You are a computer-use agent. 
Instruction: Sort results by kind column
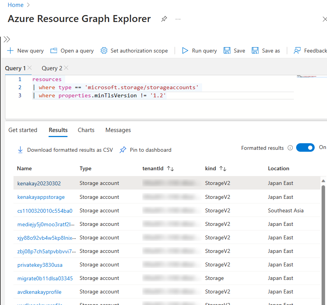pyautogui.click(x=223, y=168)
